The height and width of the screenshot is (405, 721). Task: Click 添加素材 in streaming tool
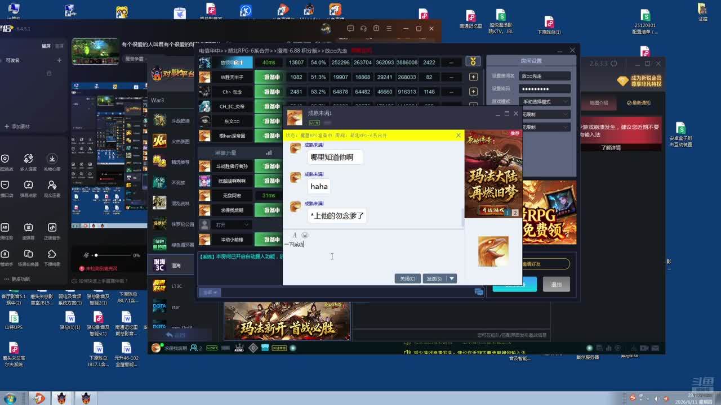(x=17, y=127)
